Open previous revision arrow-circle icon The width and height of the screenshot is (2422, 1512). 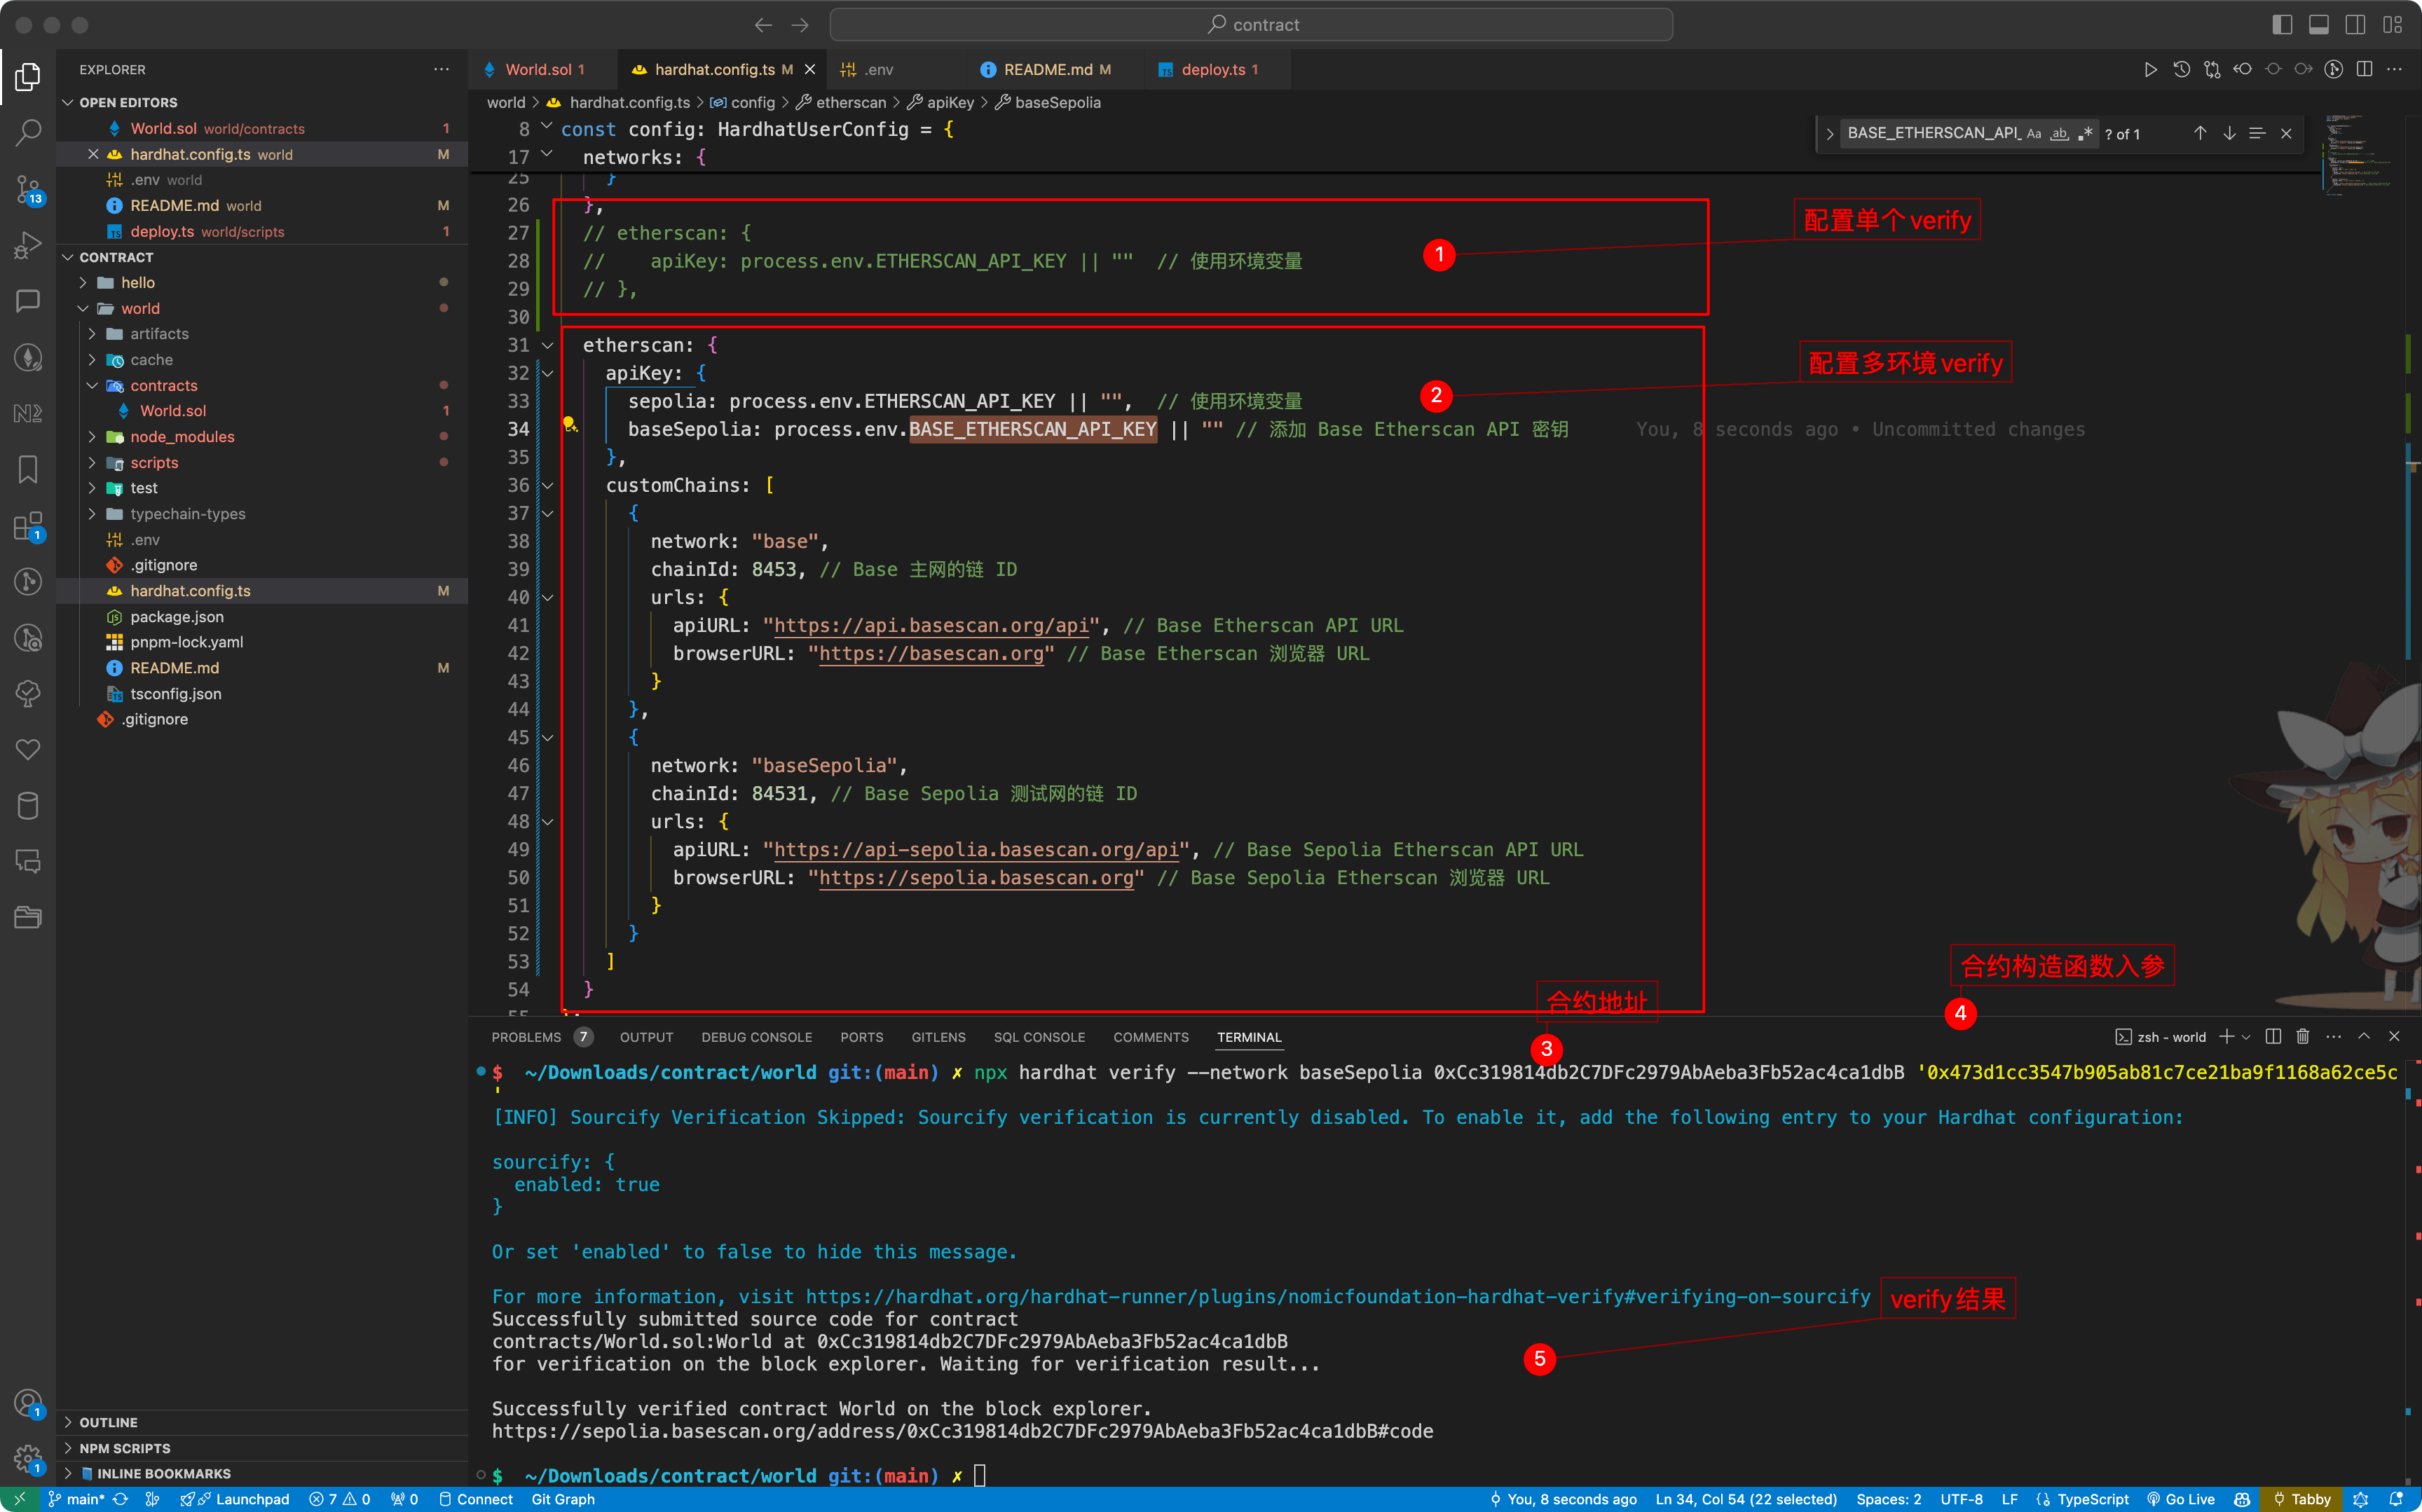point(2243,69)
